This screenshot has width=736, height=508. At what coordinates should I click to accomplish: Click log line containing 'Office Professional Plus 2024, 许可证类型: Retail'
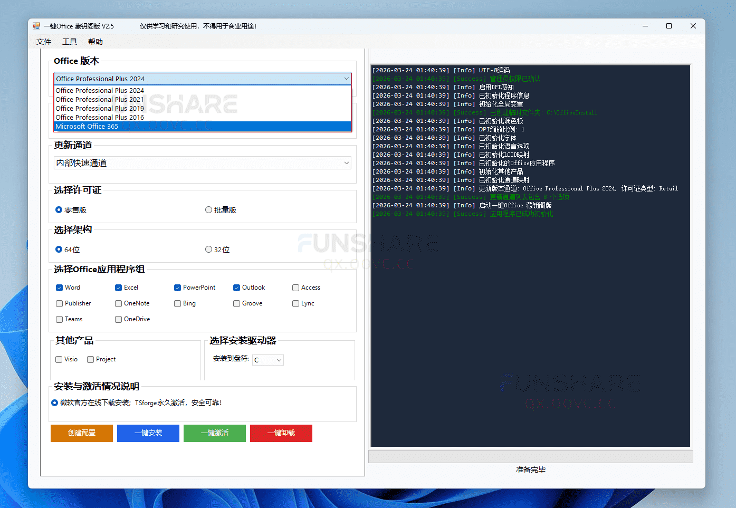(525, 188)
